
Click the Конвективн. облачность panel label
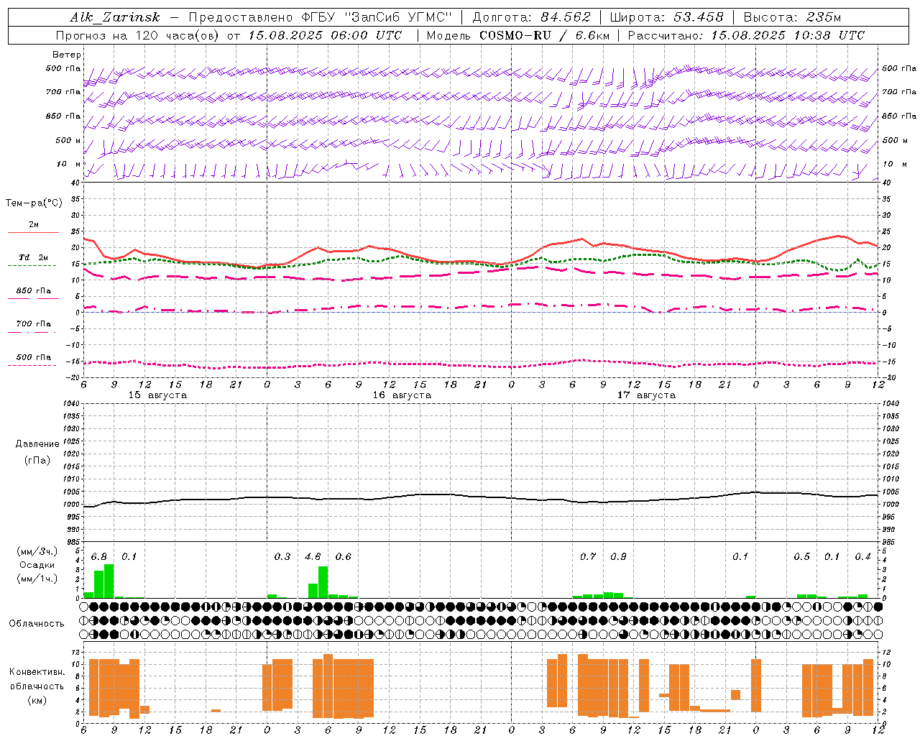37,679
